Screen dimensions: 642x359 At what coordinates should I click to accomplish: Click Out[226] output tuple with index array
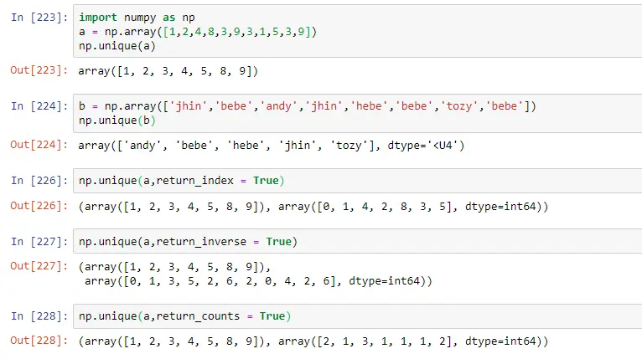click(313, 207)
